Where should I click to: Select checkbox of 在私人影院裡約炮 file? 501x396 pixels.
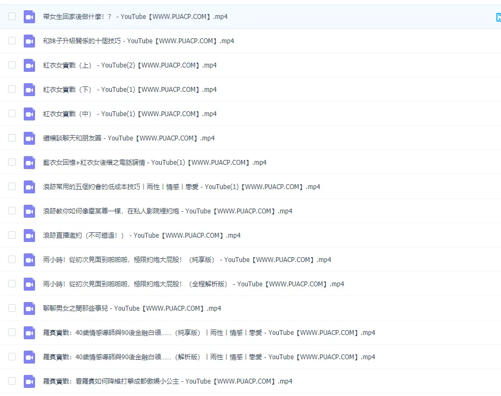pos(12,211)
